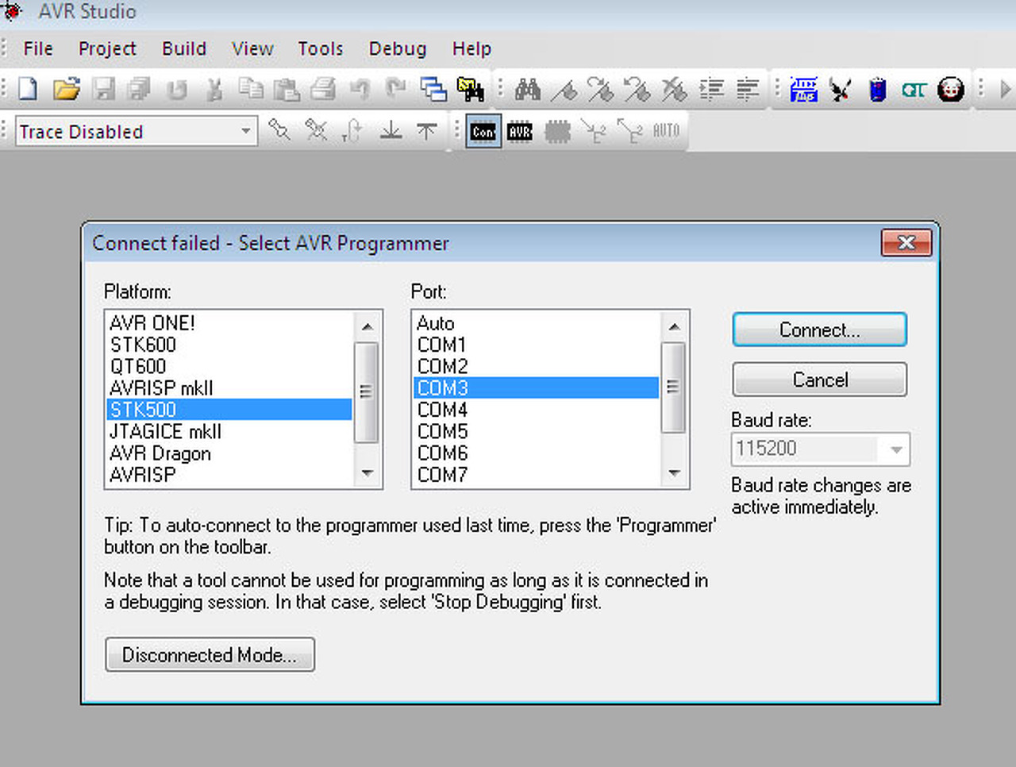Click the Port list scrollbar thumb
This screenshot has height=767, width=1016.
pyautogui.click(x=673, y=387)
